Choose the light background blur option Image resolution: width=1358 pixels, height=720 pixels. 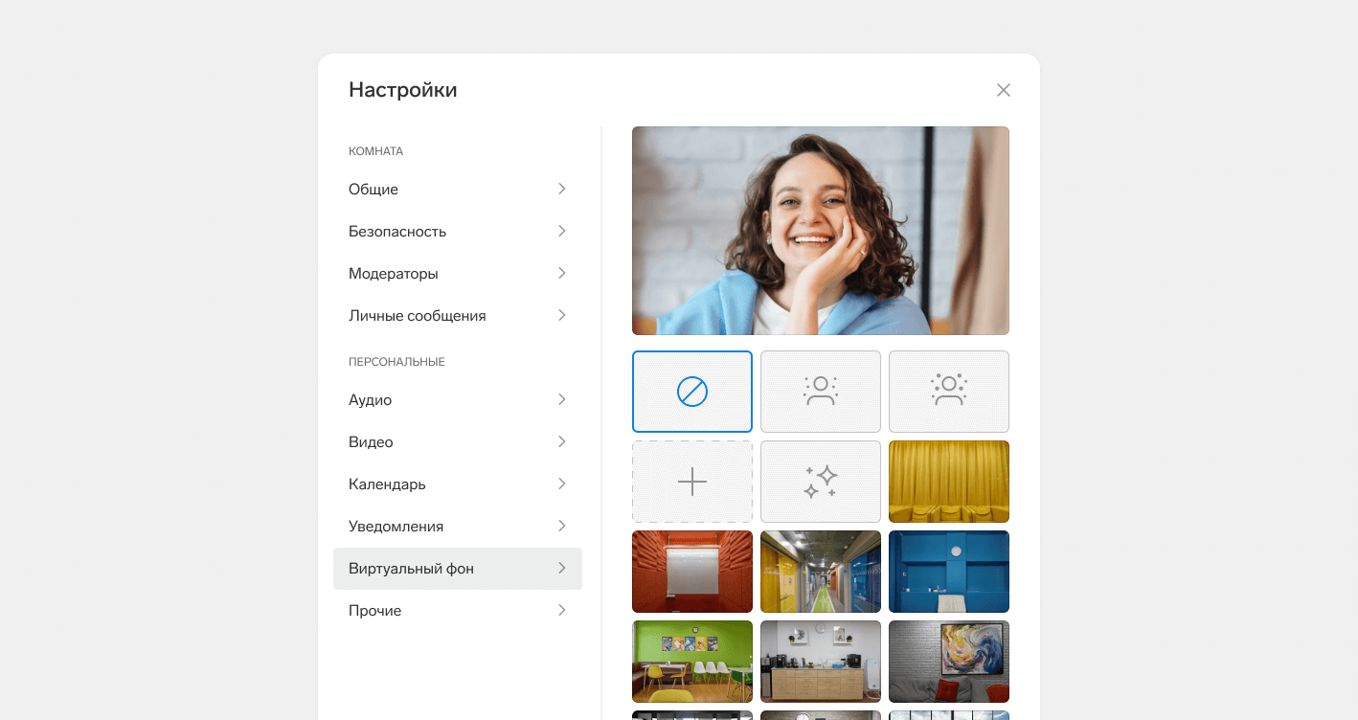tap(821, 392)
